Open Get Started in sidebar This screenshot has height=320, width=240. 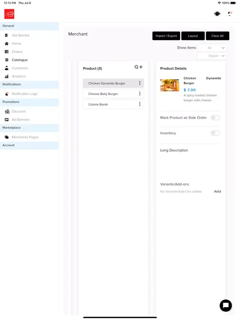click(20, 35)
